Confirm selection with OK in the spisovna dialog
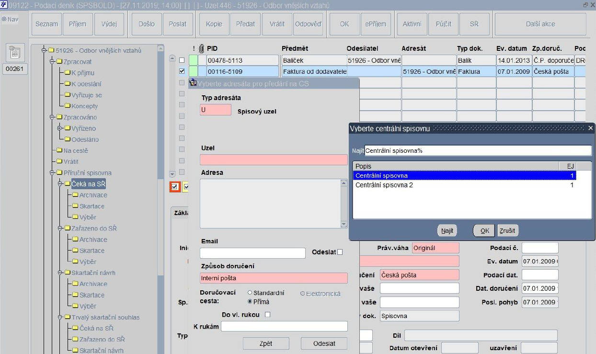 [484, 230]
